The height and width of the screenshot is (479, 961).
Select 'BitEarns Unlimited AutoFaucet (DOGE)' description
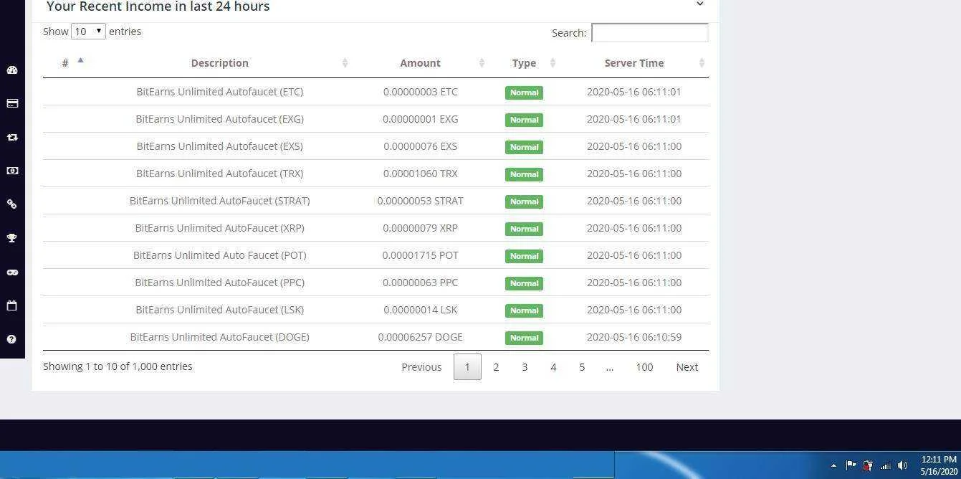point(219,337)
